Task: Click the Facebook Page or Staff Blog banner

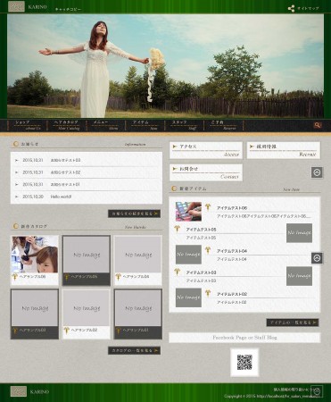Action: tap(244, 338)
